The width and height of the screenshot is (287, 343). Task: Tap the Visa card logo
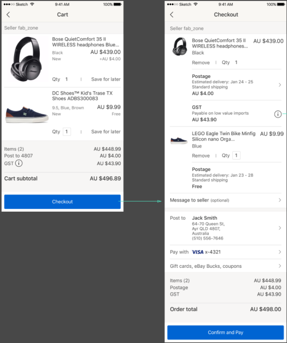[198, 252]
